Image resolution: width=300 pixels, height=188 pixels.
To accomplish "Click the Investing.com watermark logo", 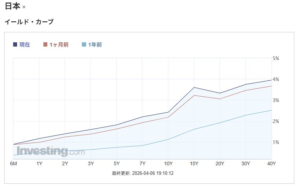I will click(51, 151).
